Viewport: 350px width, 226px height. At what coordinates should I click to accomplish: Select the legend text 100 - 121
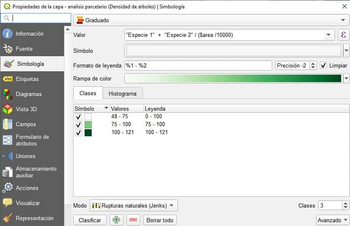pos(157,132)
